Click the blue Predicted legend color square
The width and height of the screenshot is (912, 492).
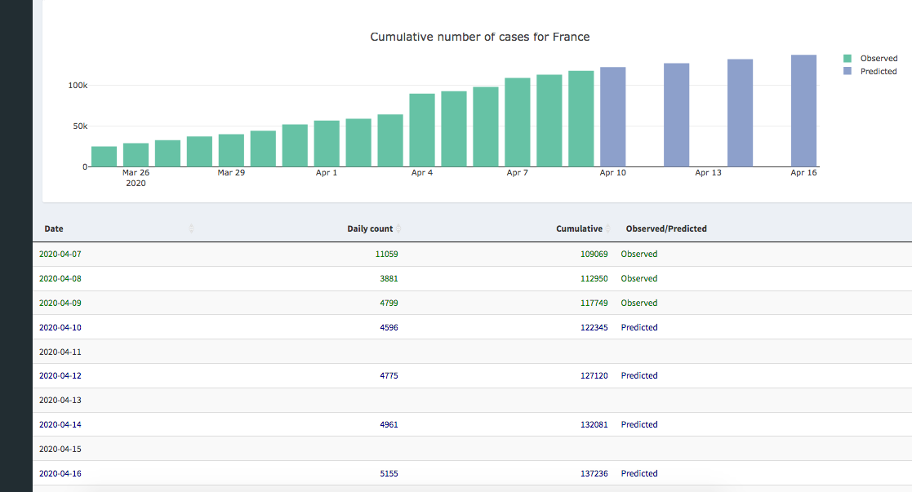click(x=847, y=72)
